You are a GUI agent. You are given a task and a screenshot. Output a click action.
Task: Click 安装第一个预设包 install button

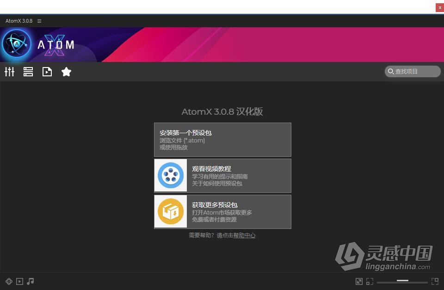click(x=222, y=140)
